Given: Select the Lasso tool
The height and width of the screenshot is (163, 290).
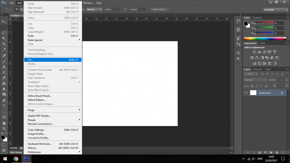Looking at the screenshot, I should click(x=4, y=33).
